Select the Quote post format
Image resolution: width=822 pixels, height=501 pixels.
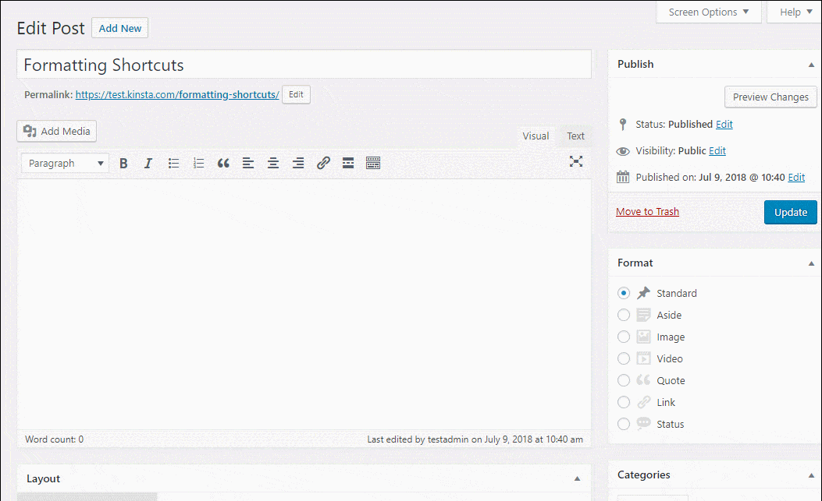click(624, 380)
